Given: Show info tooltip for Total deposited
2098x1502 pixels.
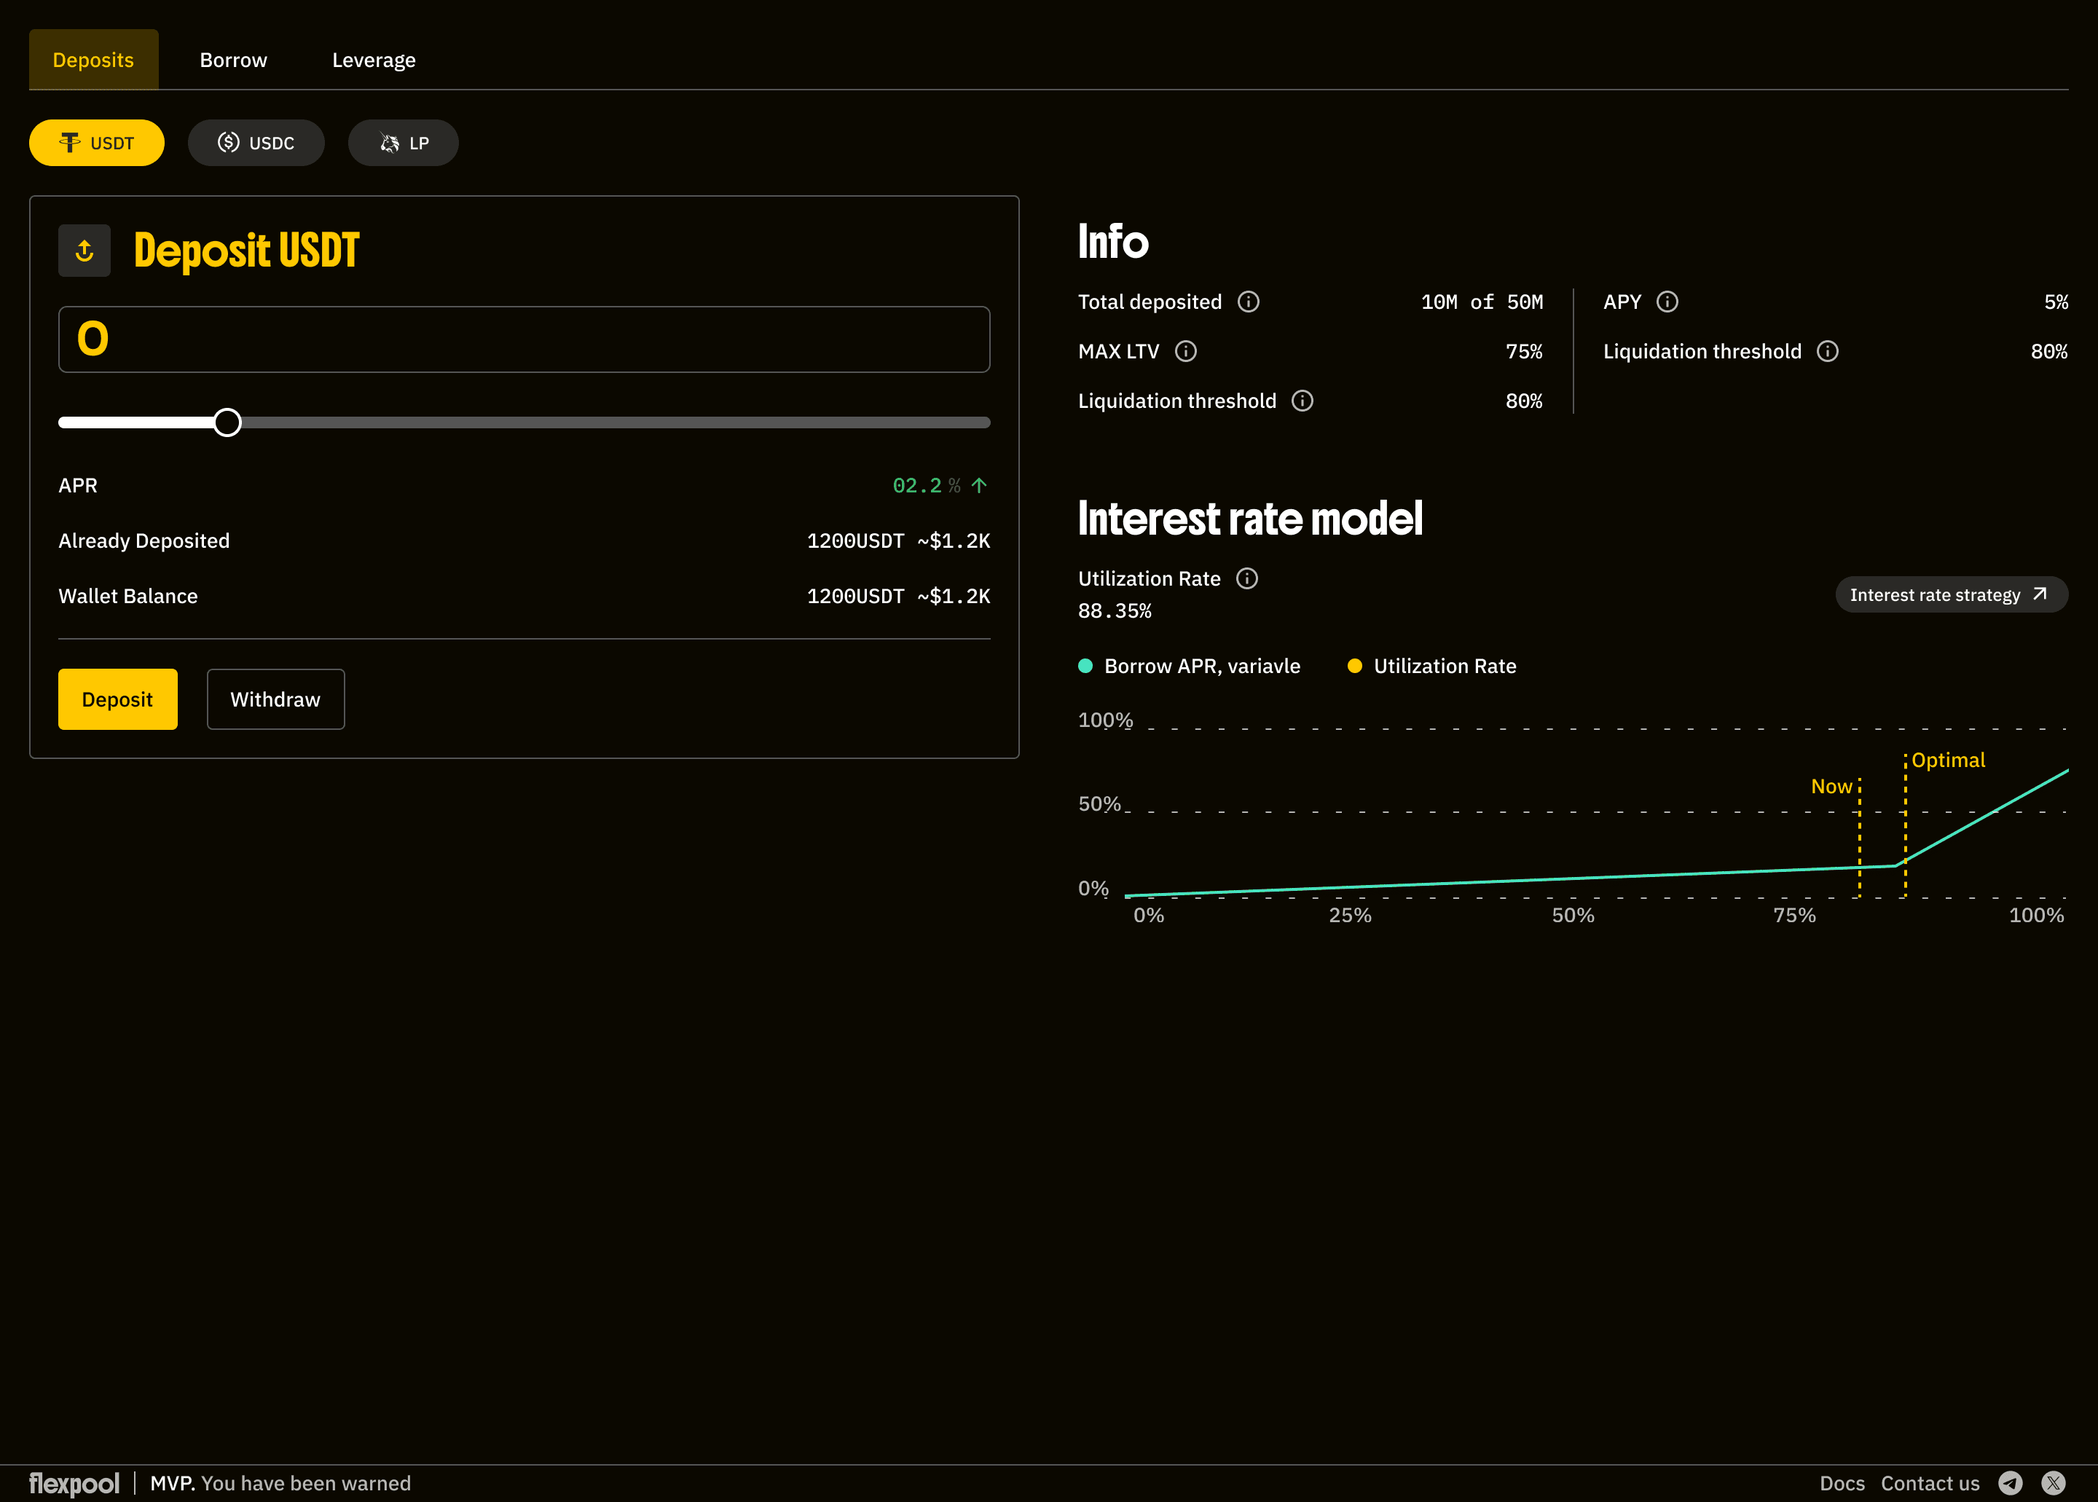Looking at the screenshot, I should [1249, 302].
